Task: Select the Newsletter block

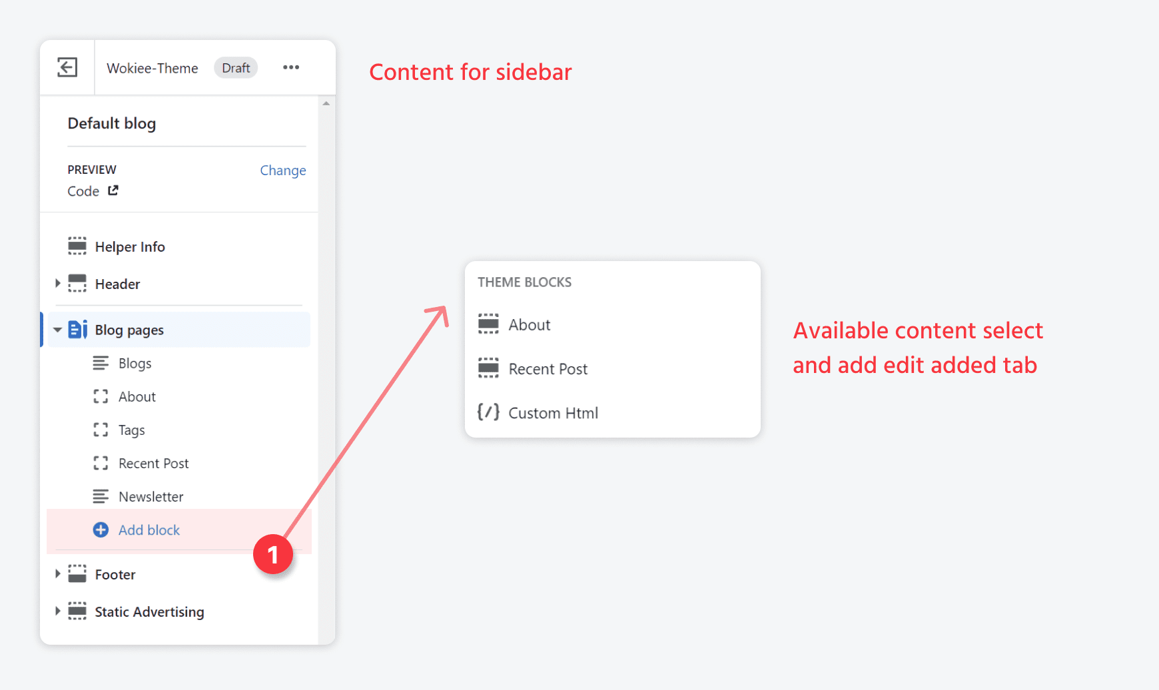Action: pyautogui.click(x=151, y=497)
